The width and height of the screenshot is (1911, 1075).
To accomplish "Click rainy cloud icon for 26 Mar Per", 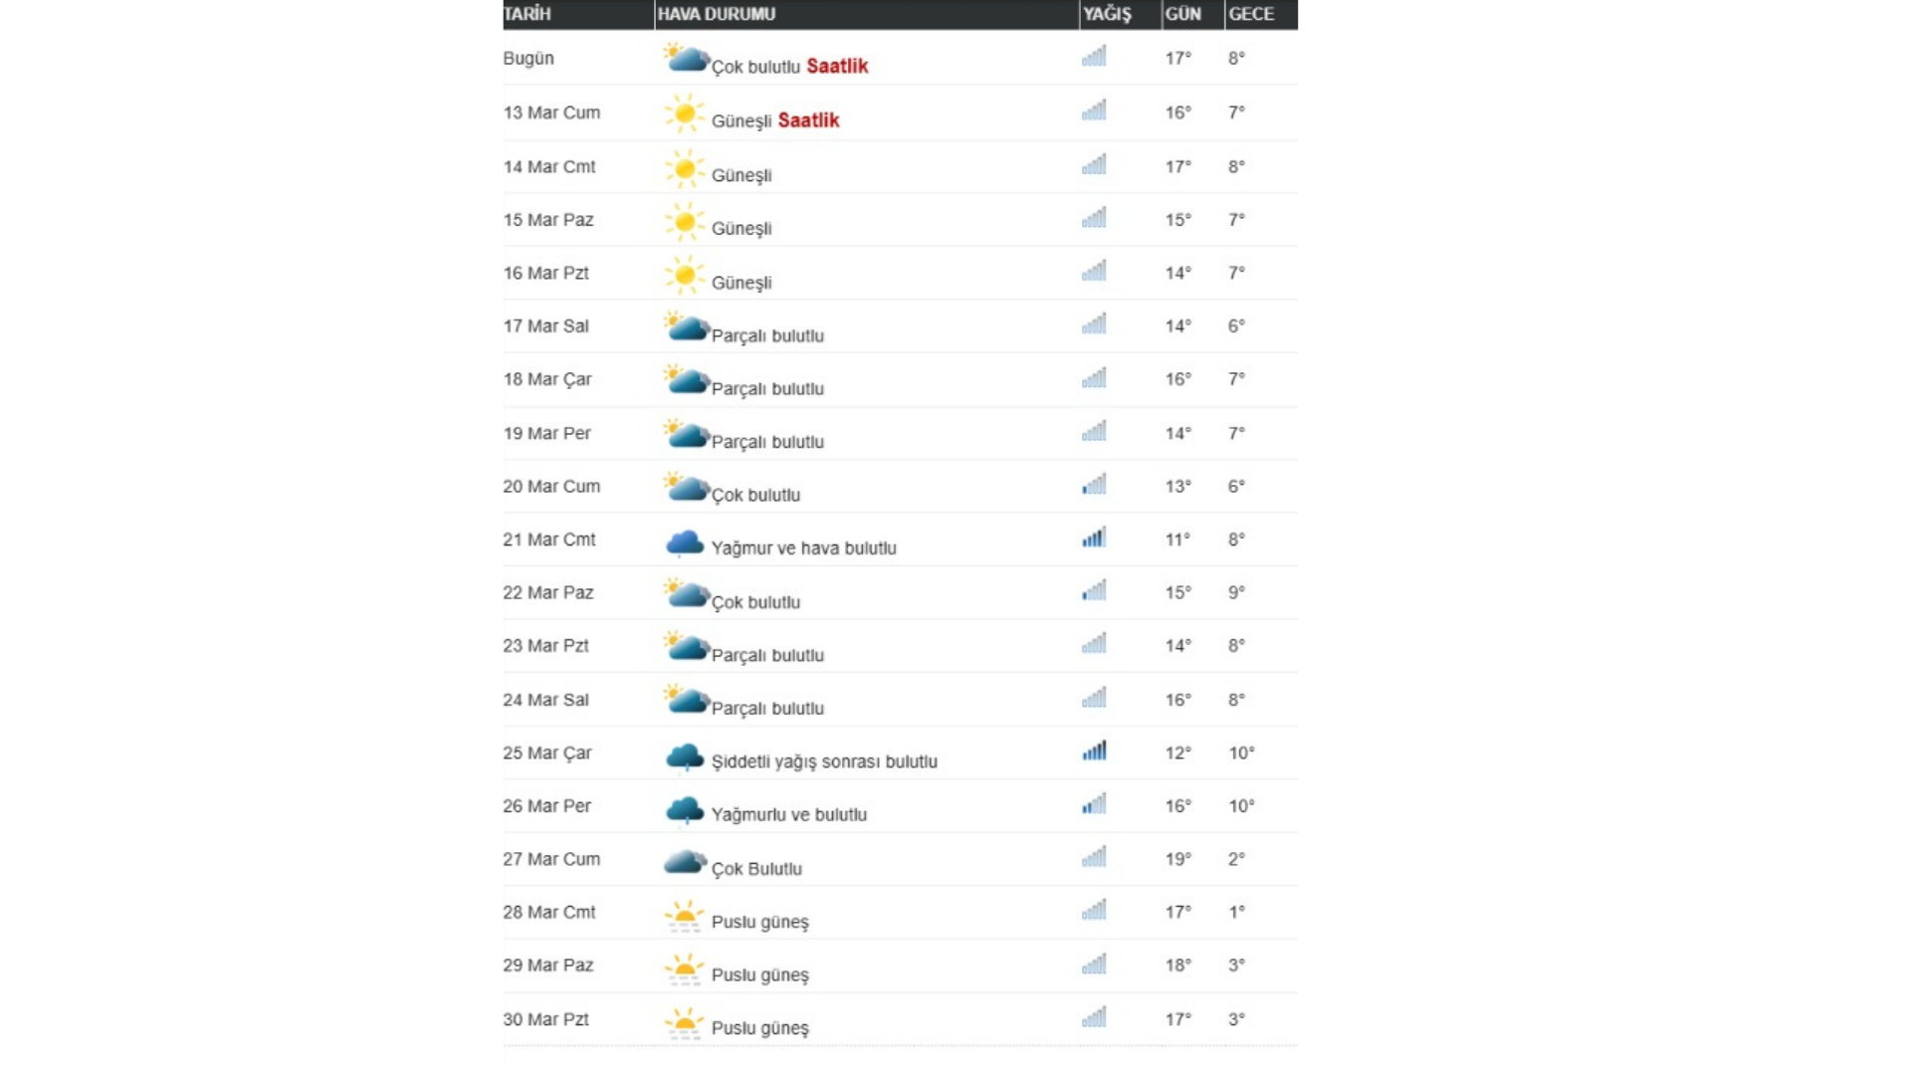I will click(x=684, y=810).
